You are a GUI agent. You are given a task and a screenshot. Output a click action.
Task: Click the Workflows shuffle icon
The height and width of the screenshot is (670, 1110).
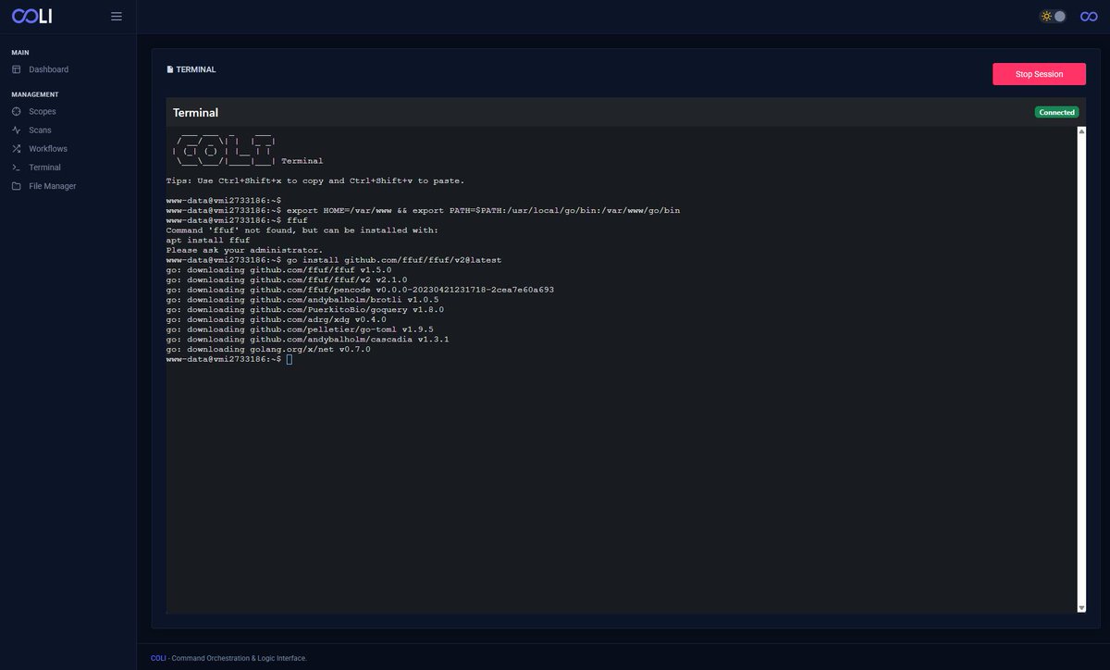click(x=17, y=149)
